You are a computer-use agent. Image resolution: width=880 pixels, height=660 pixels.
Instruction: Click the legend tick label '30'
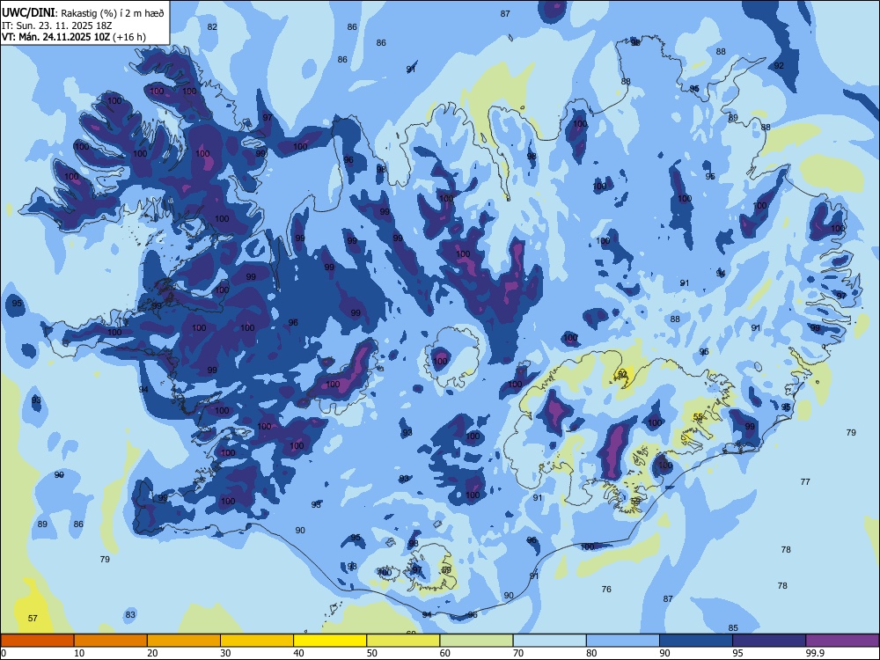pos(225,653)
